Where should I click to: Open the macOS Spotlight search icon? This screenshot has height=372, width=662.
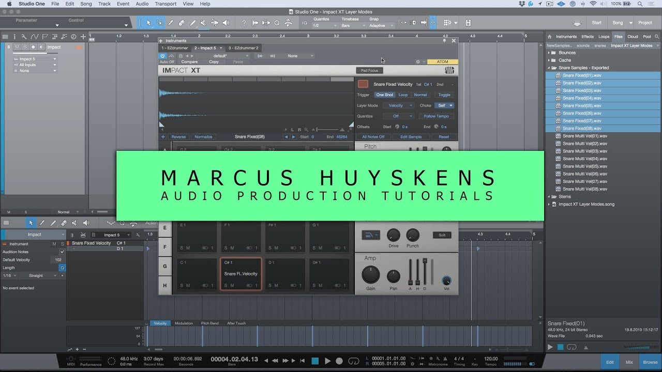pos(640,4)
